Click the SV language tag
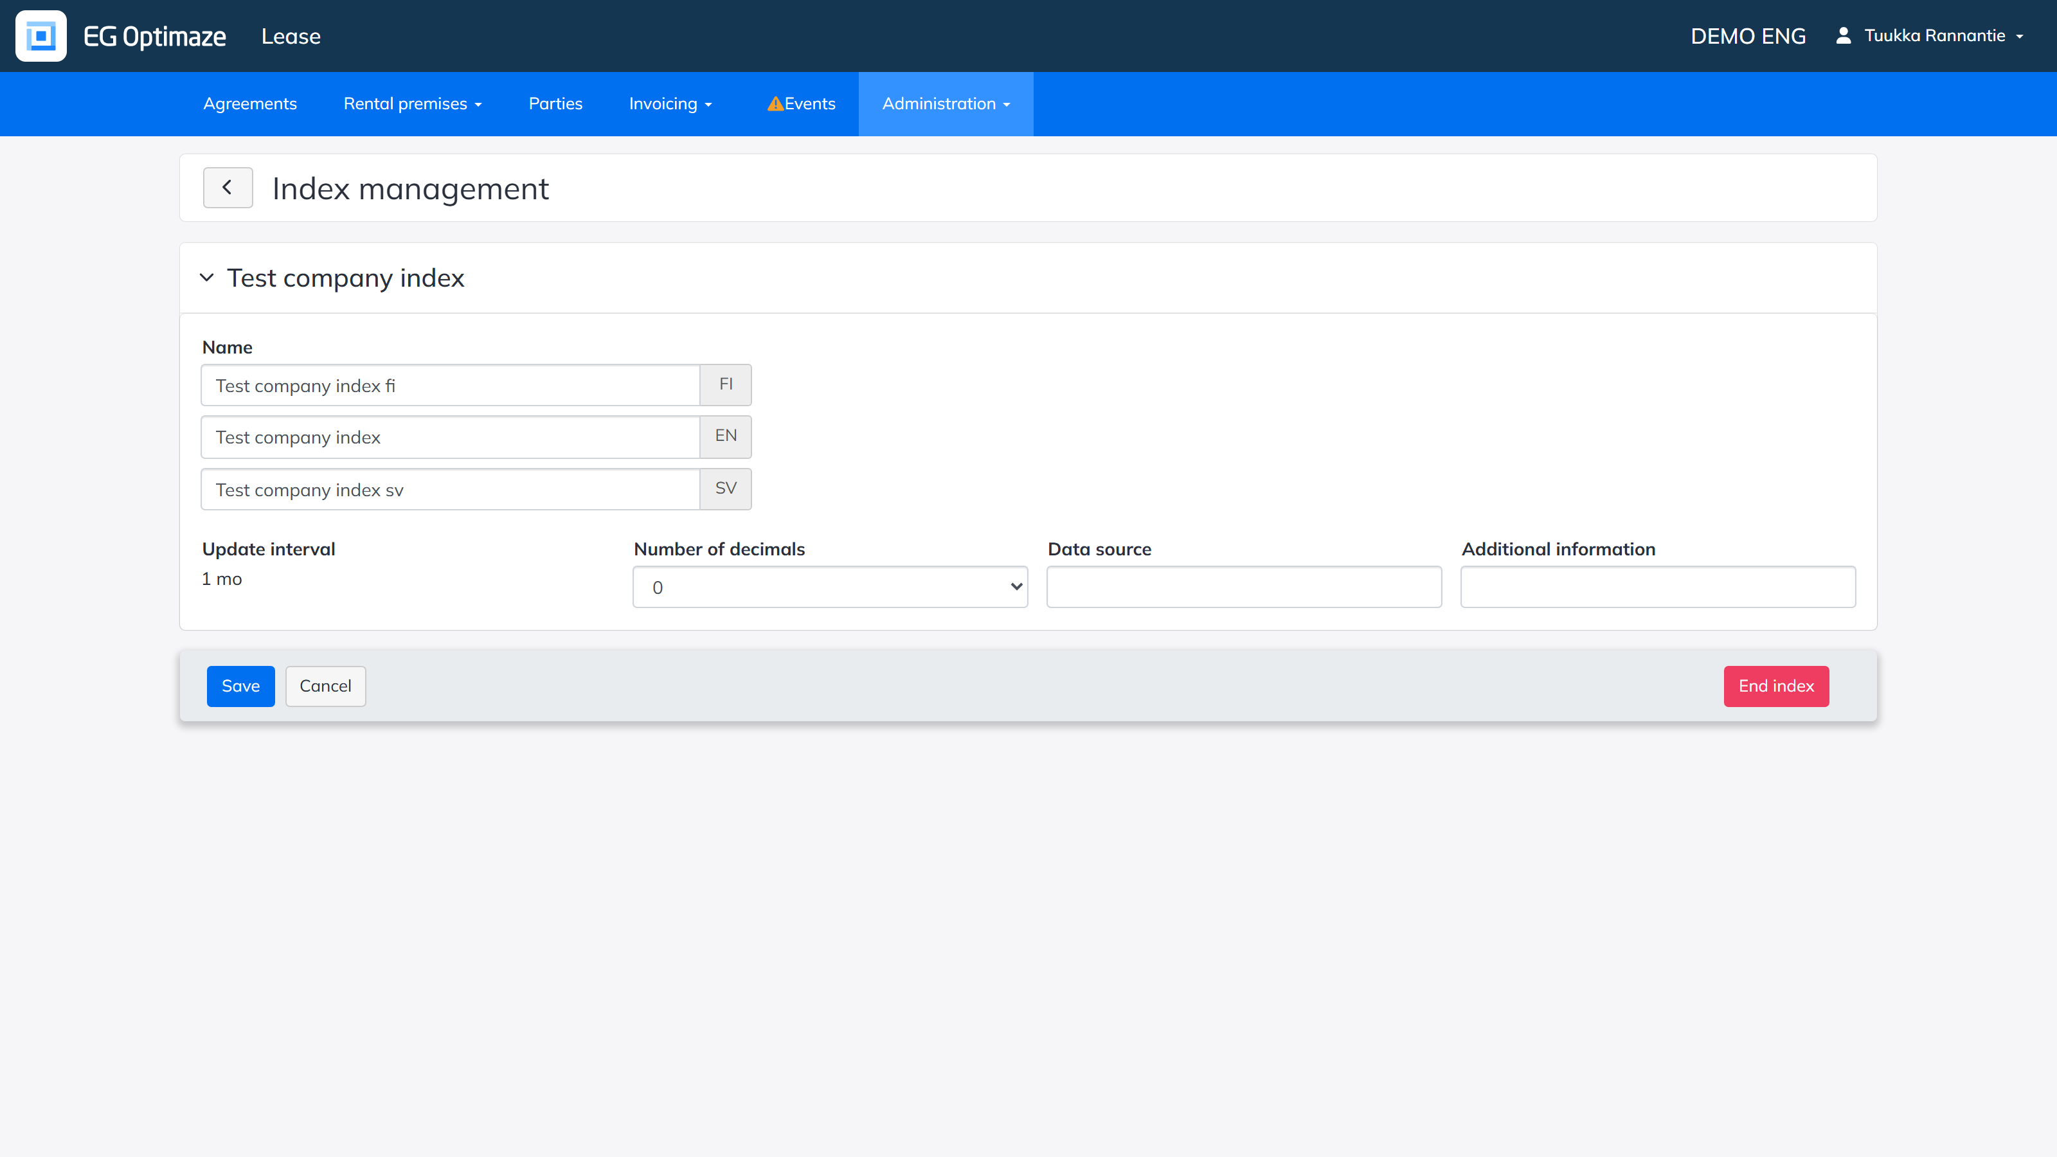The height and width of the screenshot is (1157, 2057). coord(726,489)
